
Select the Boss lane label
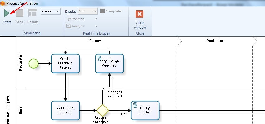20,110
